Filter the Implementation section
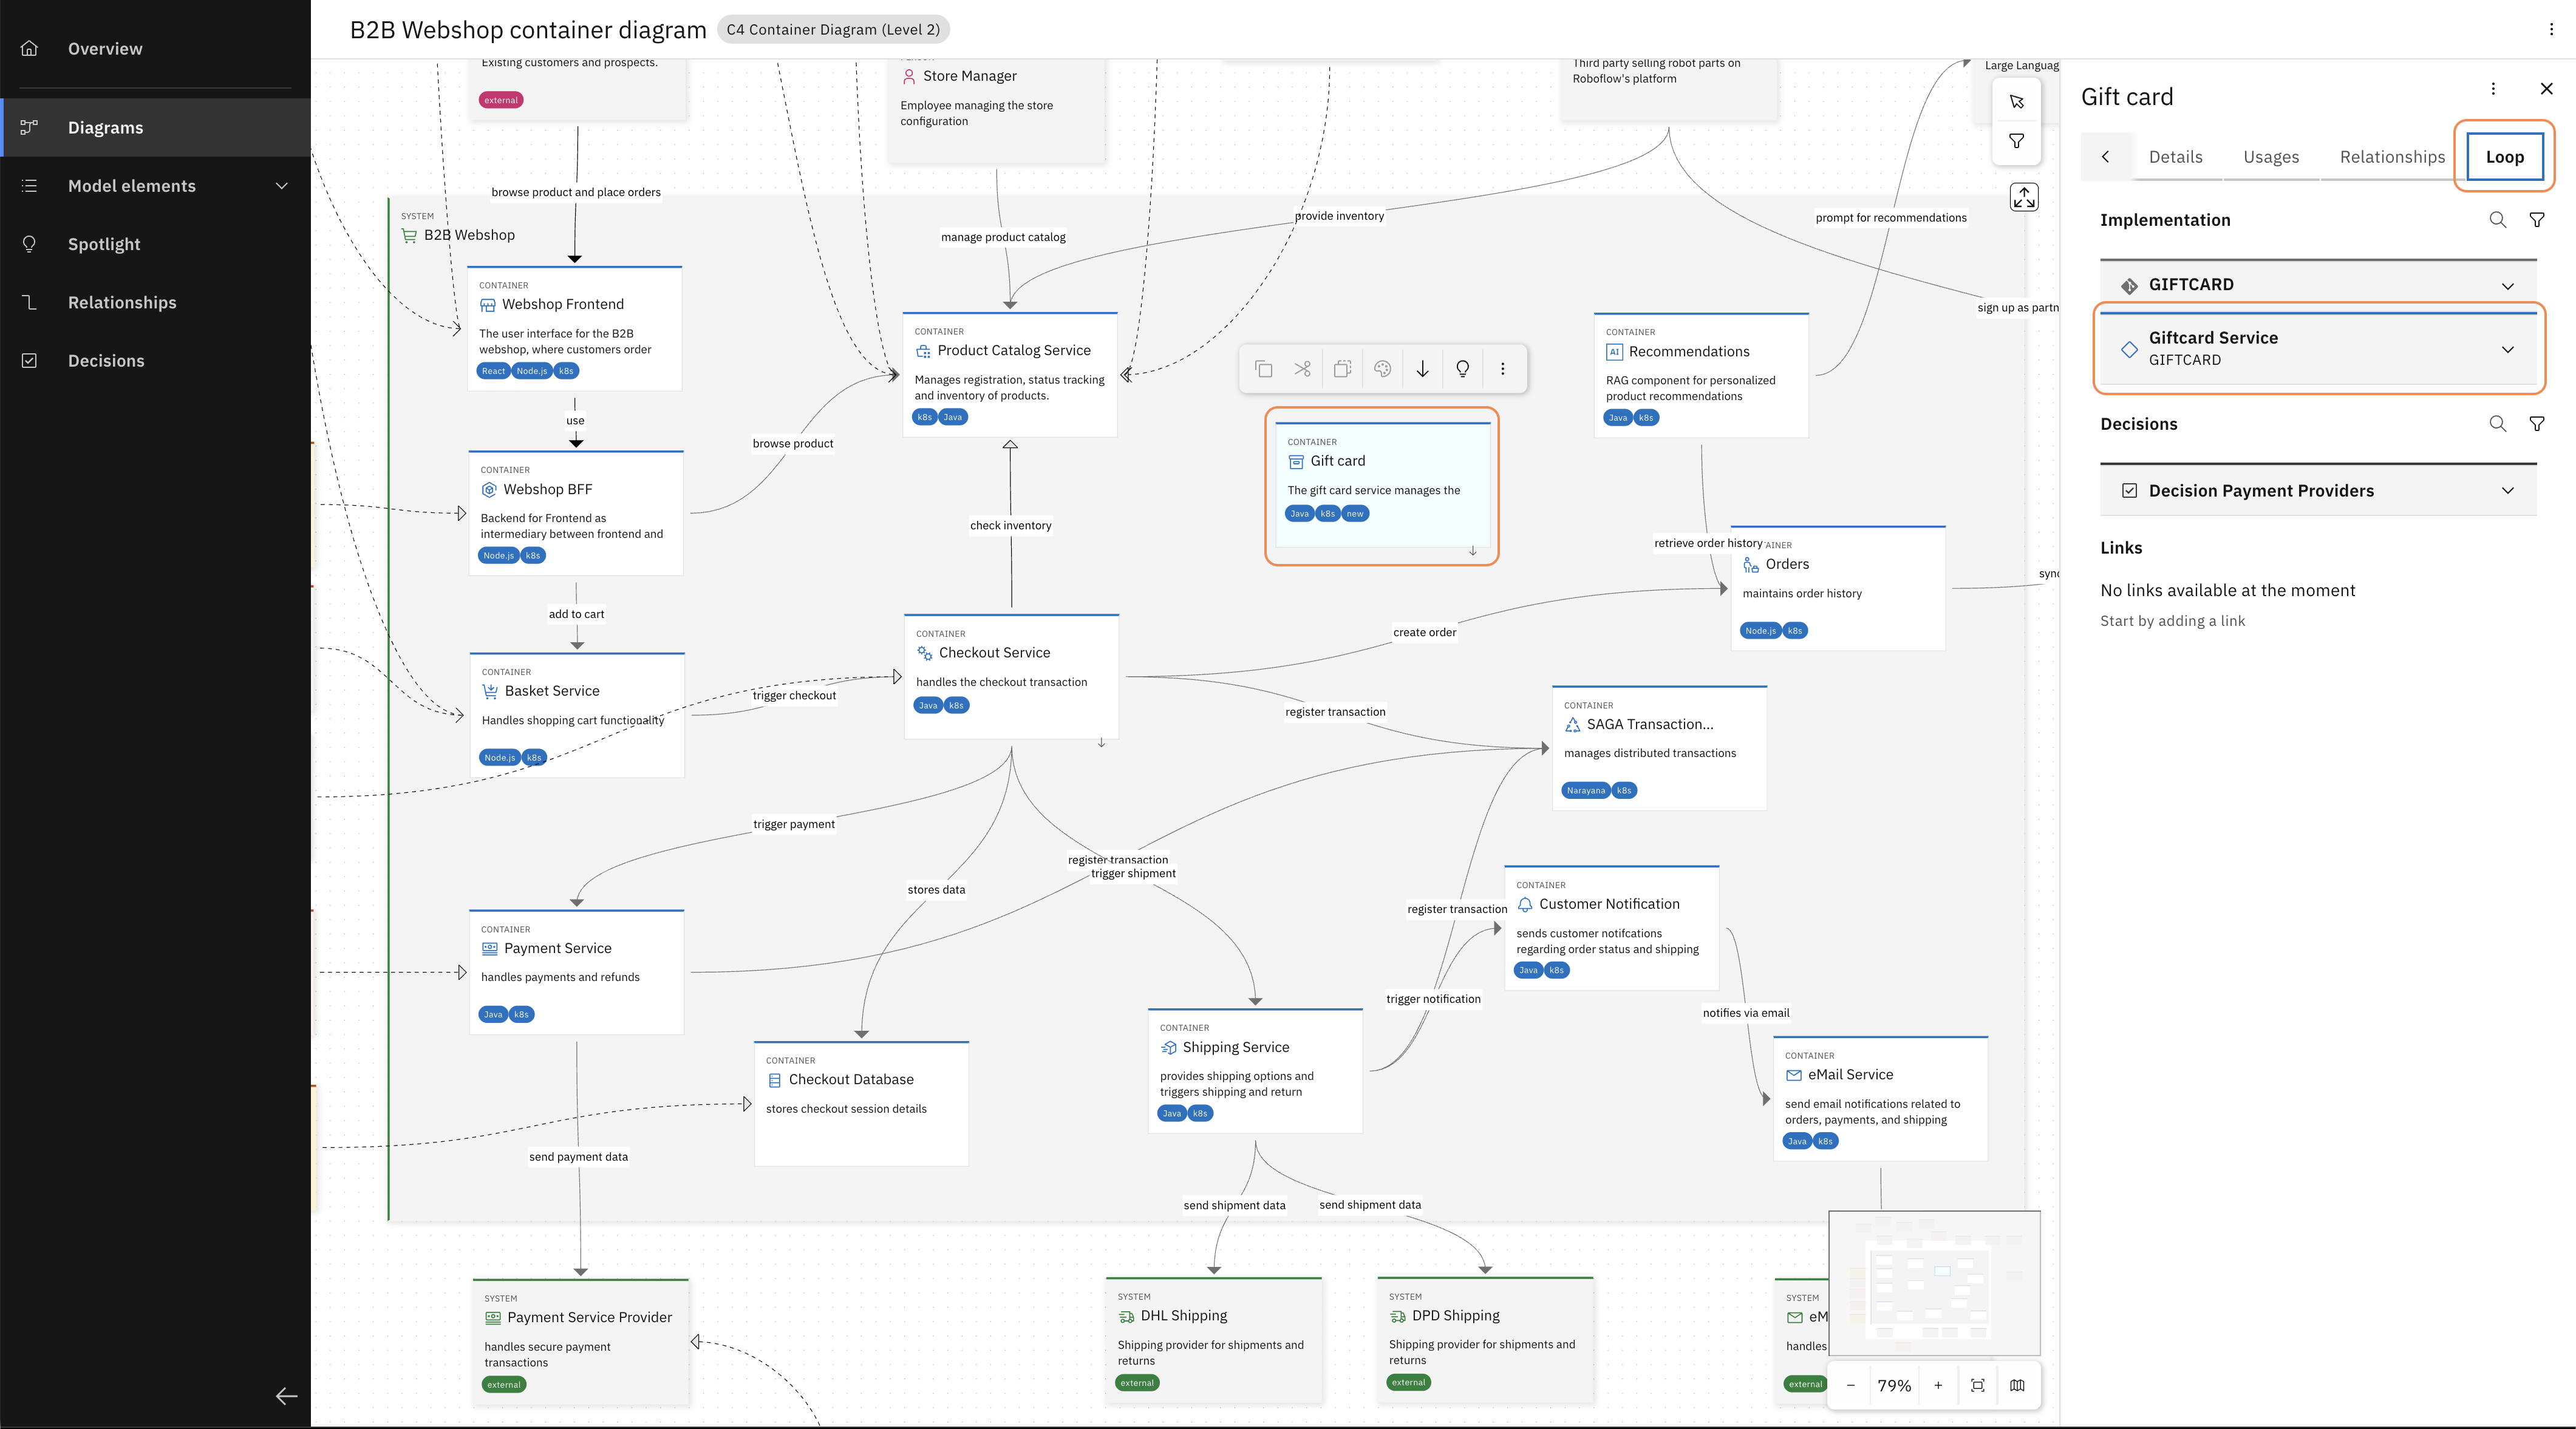The width and height of the screenshot is (2576, 1429). pos(2537,220)
